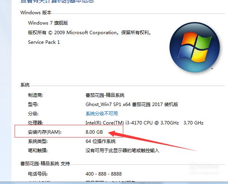Click the 制造商 label
The image size is (228, 184).
[35, 95]
